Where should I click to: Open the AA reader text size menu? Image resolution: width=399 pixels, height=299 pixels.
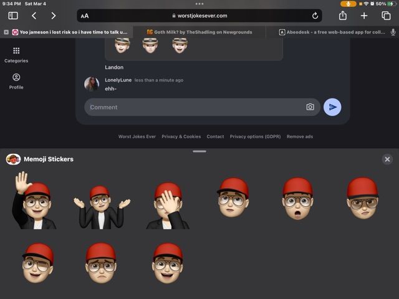(x=85, y=16)
